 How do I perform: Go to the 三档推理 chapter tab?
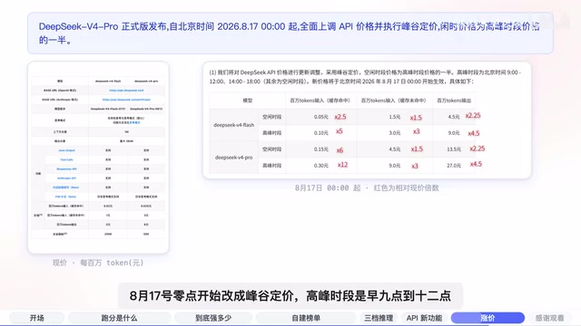pos(379,318)
